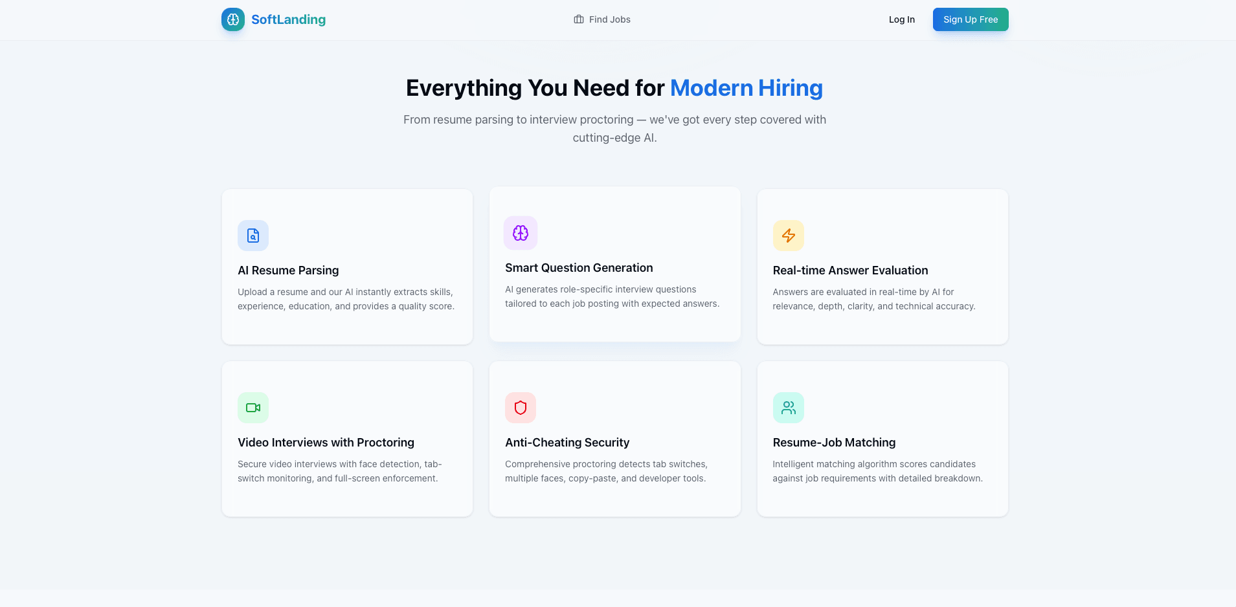This screenshot has height=607, width=1236.
Task: Click the purple brain icon for Question Generation
Action: click(521, 233)
